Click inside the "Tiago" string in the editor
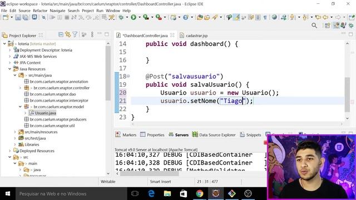356x200 pixels. tap(233, 101)
